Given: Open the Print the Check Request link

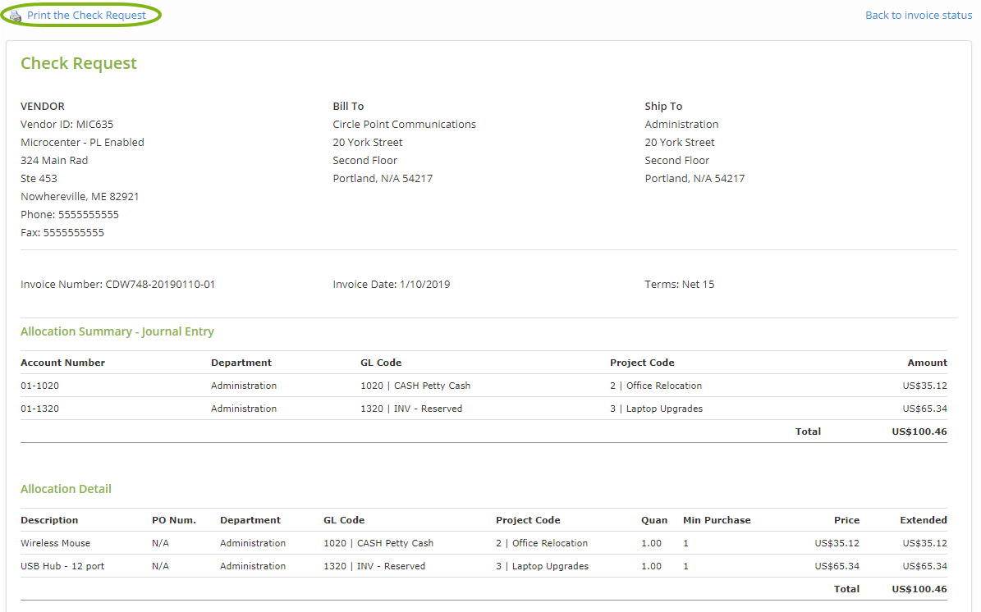Looking at the screenshot, I should [86, 16].
